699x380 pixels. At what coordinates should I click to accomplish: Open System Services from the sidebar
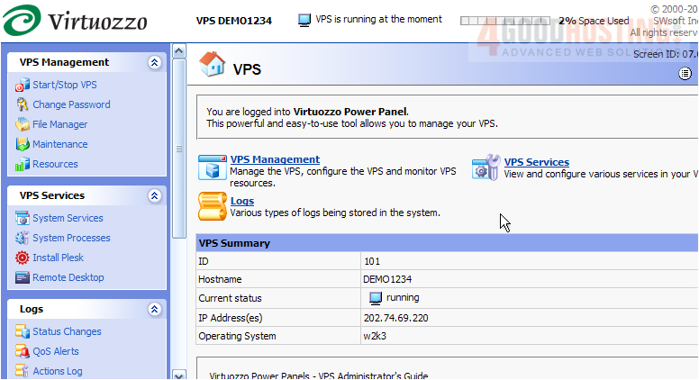coord(68,218)
